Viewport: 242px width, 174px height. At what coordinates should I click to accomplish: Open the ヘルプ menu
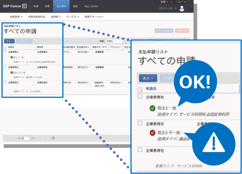(180, 2)
